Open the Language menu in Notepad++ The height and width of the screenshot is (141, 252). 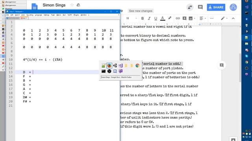39,15
